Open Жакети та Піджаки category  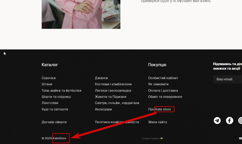(111, 97)
